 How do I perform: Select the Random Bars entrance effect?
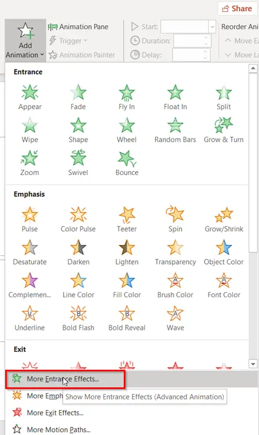(175, 130)
